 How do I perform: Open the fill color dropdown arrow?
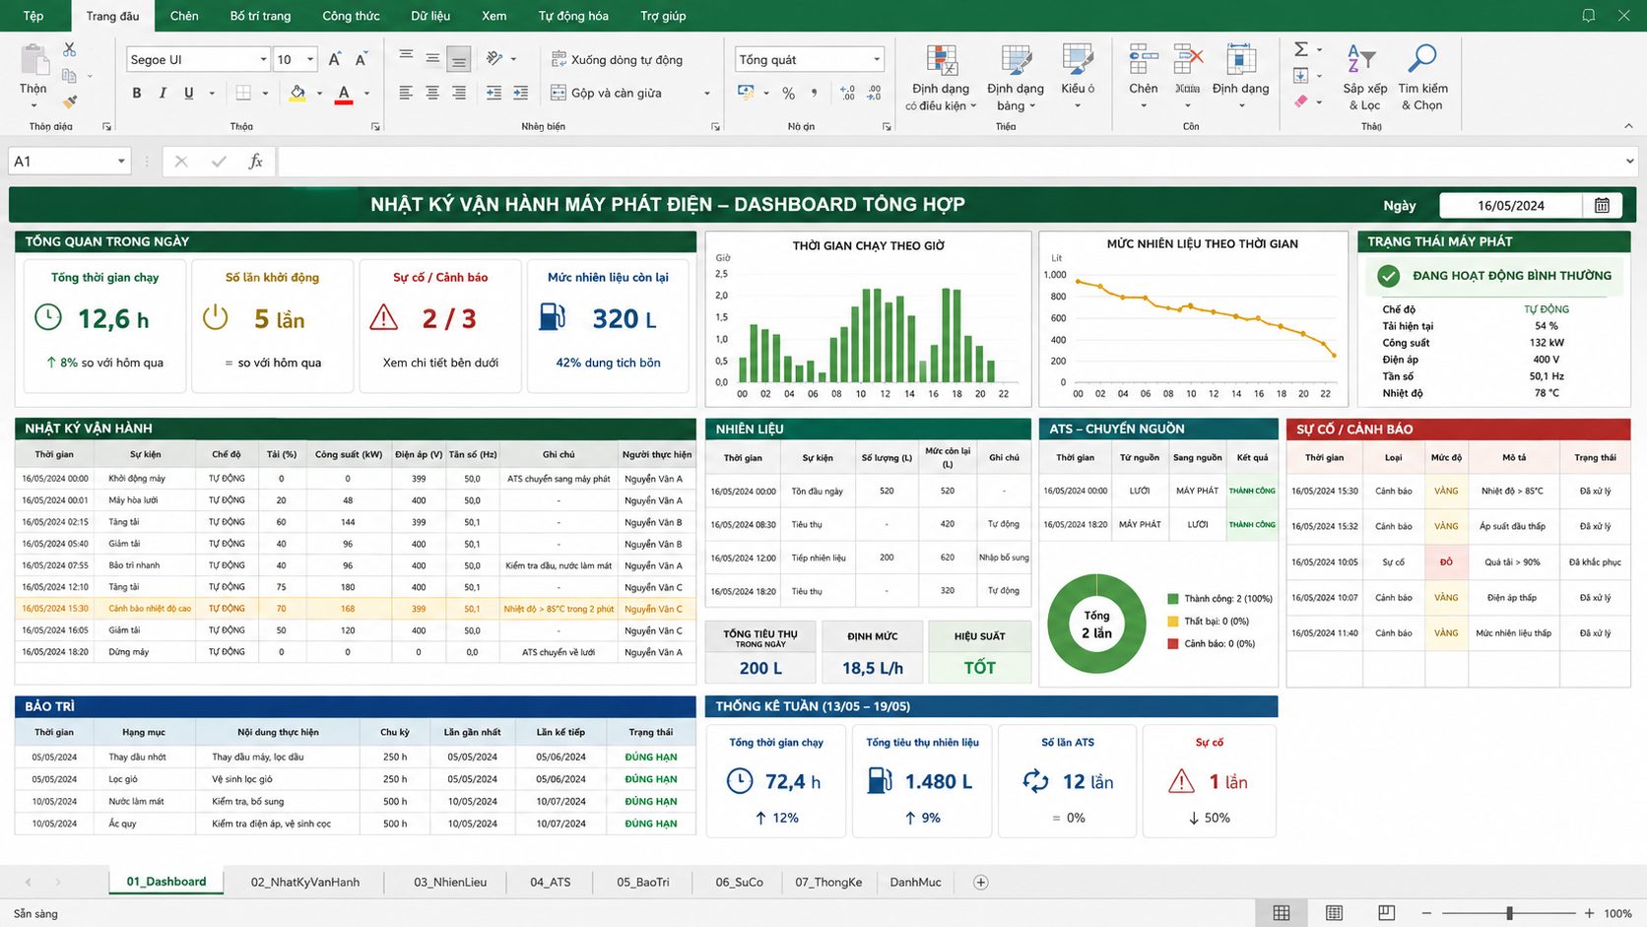coord(319,95)
